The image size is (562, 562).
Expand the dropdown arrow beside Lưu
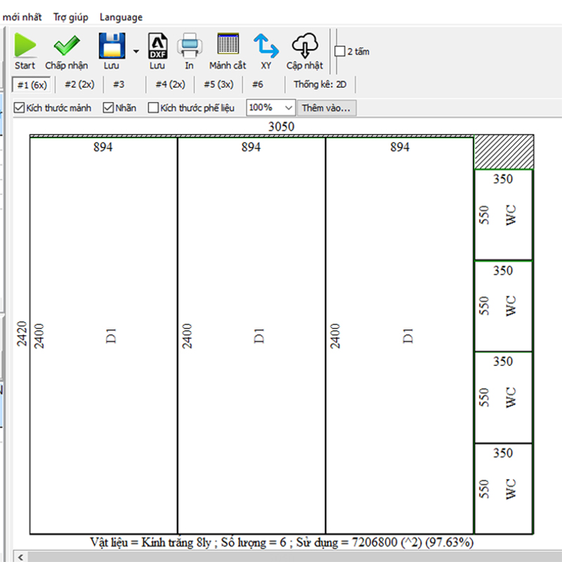pyautogui.click(x=136, y=51)
